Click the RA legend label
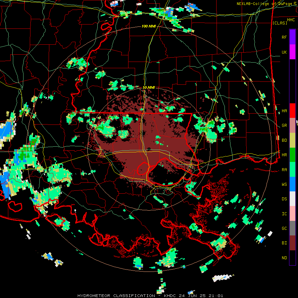298x298 pixels. point(284,170)
